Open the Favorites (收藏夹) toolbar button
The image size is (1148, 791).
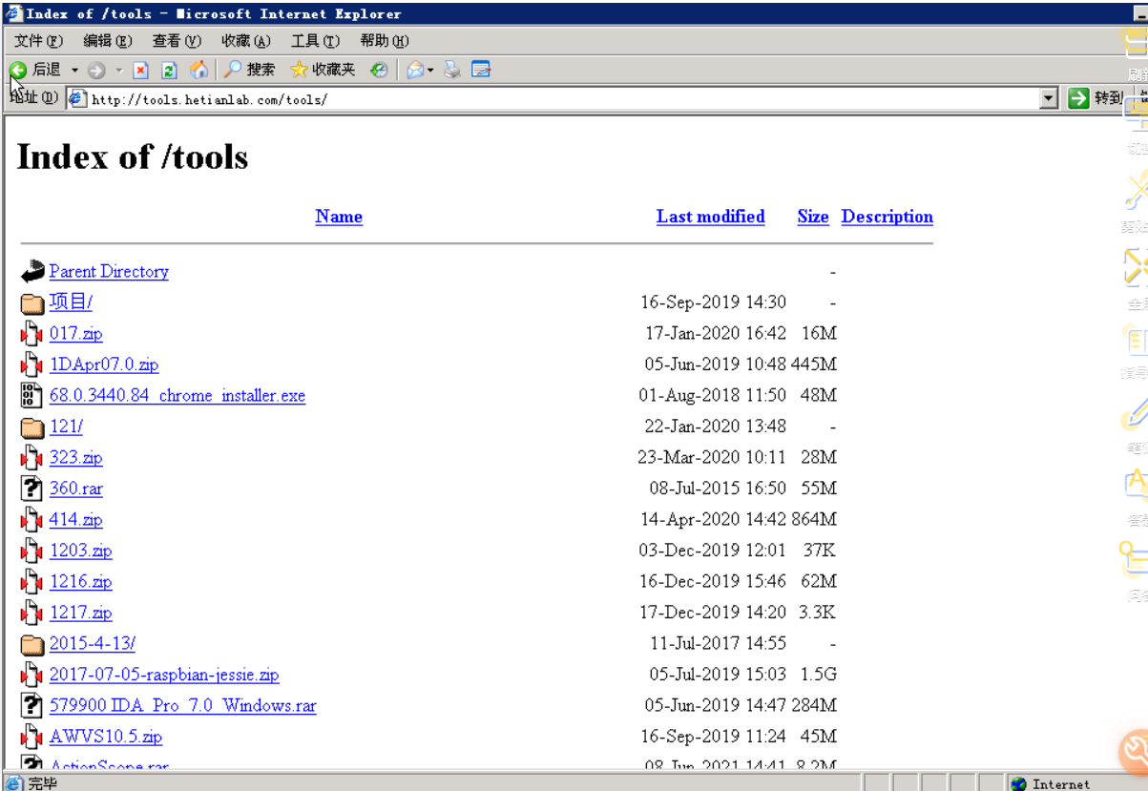click(x=323, y=70)
